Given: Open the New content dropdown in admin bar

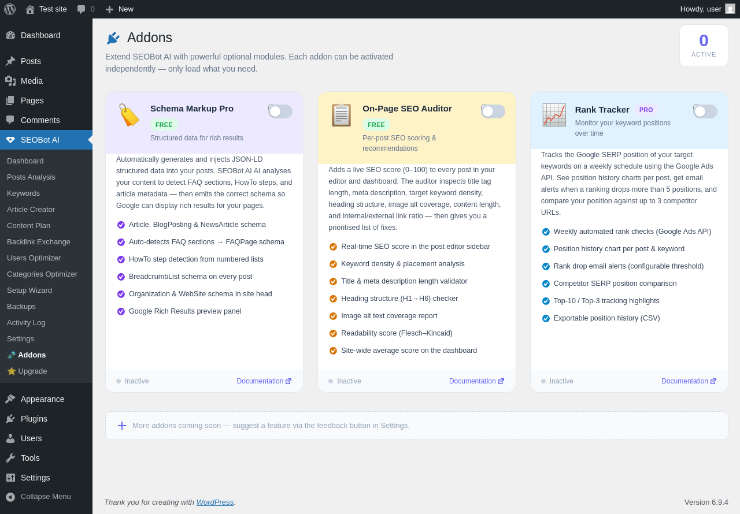Looking at the screenshot, I should coord(120,9).
